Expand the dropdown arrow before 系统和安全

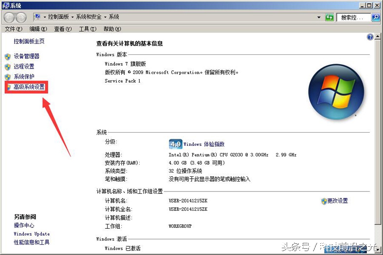[x=73, y=17]
